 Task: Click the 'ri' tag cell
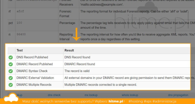9,34
